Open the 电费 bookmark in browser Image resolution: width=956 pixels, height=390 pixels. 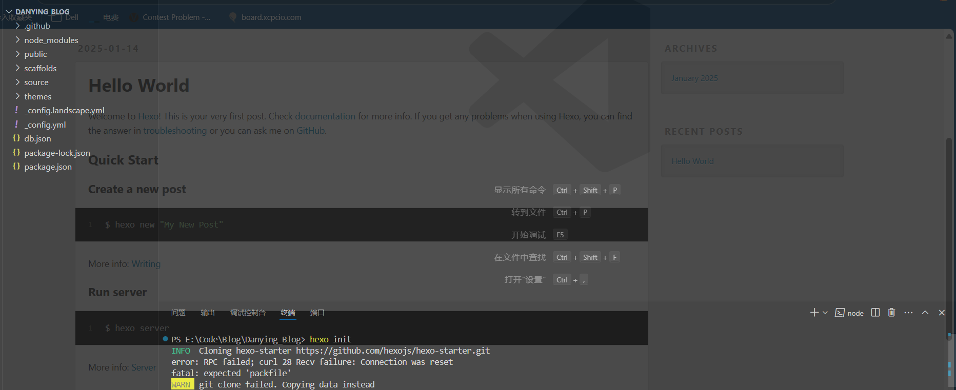[x=105, y=17]
